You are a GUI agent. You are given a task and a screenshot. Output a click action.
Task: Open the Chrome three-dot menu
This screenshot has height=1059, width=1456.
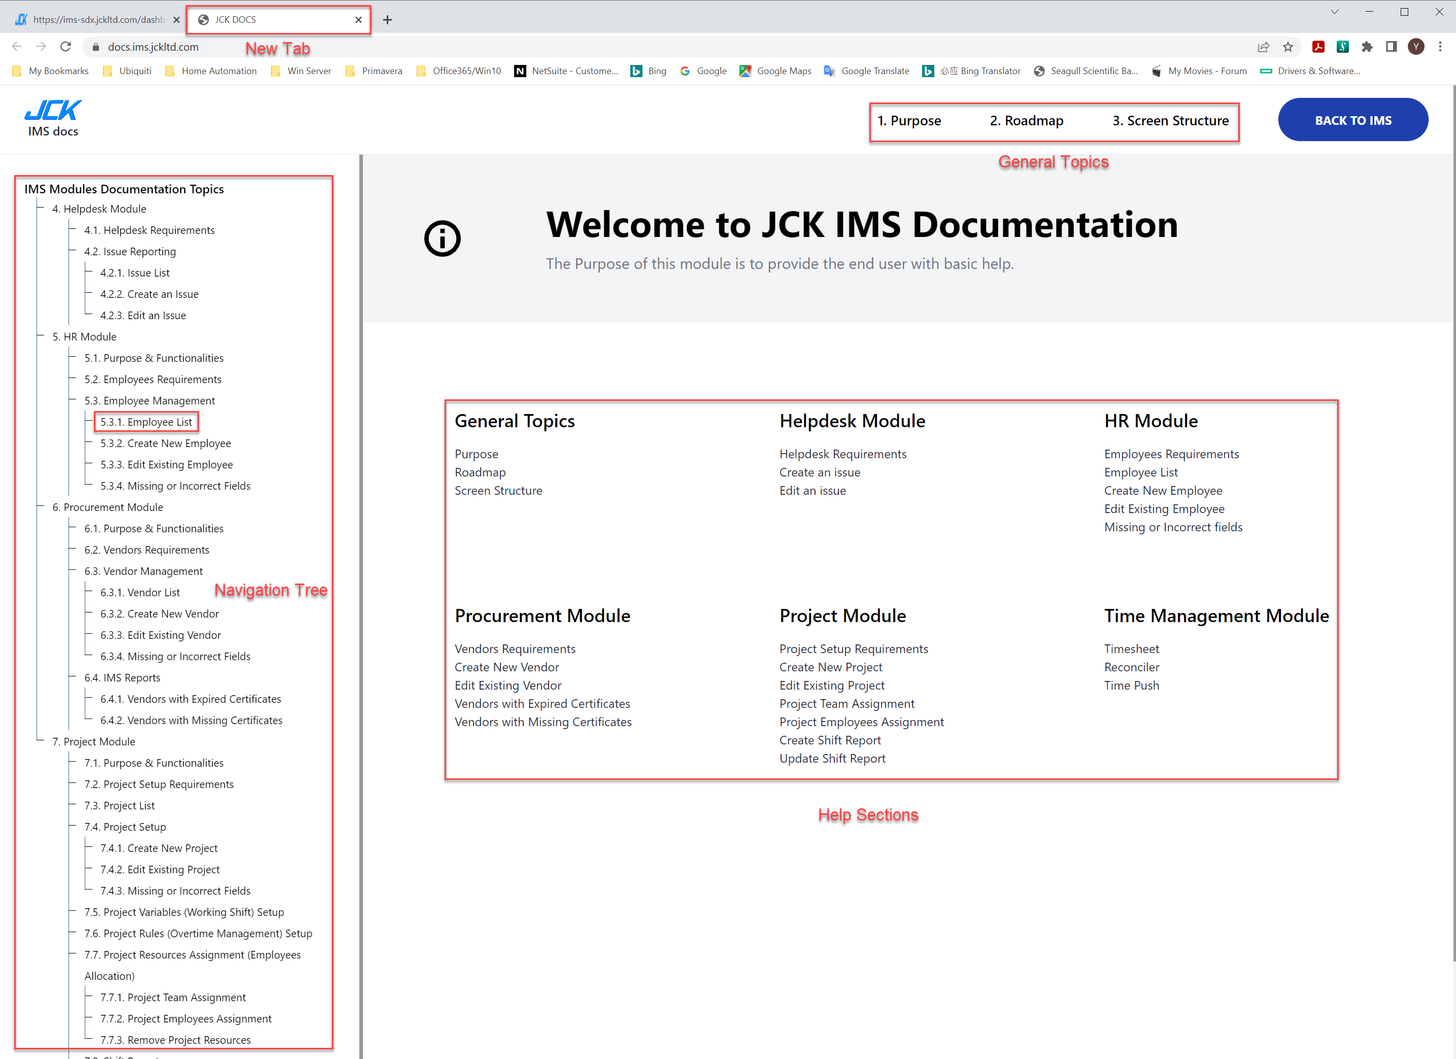(1440, 47)
